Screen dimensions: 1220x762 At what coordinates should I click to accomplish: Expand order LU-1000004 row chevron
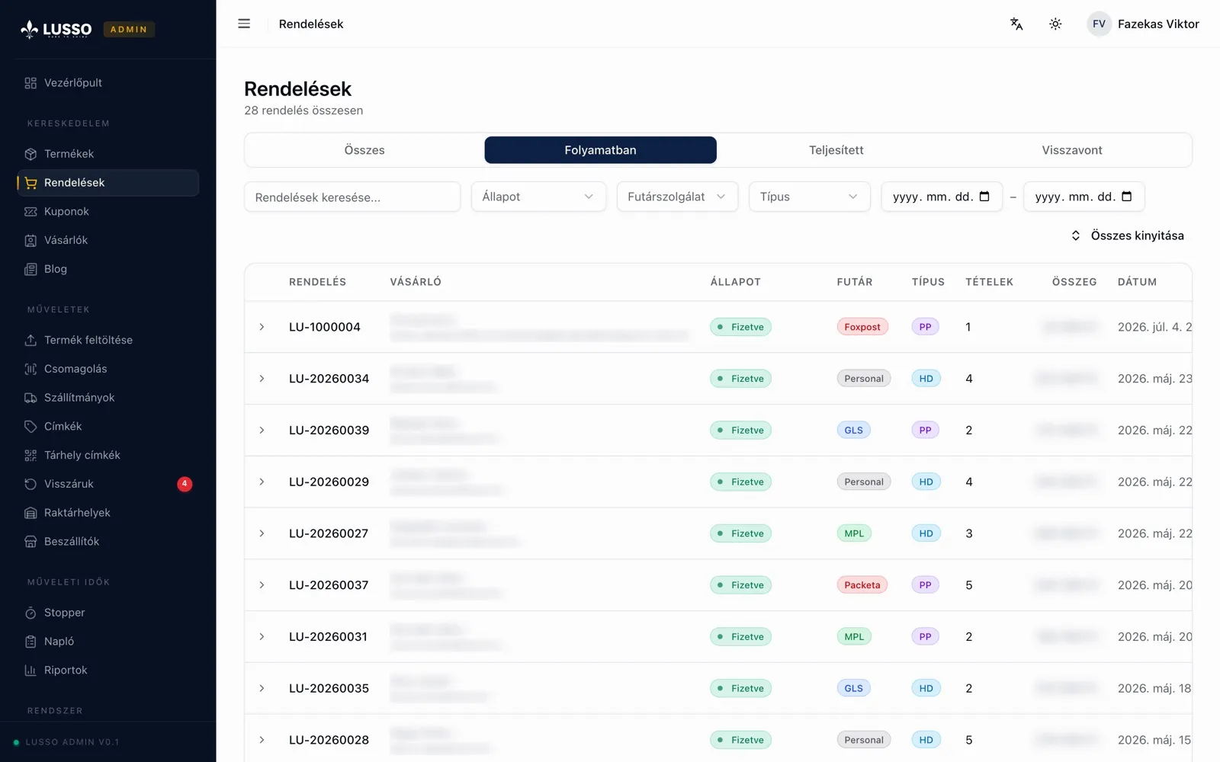point(262,327)
